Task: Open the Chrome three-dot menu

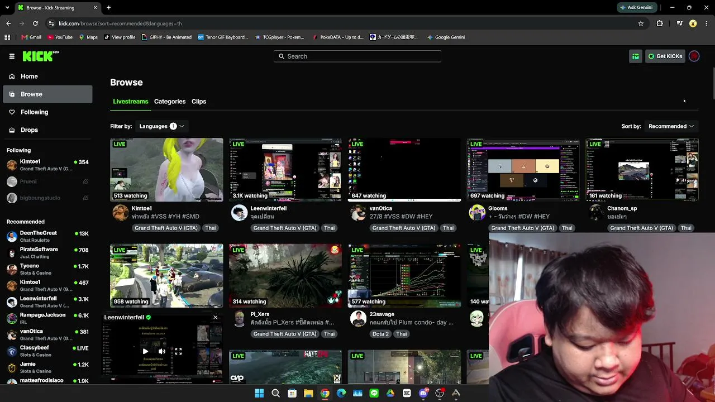Action: [707, 23]
